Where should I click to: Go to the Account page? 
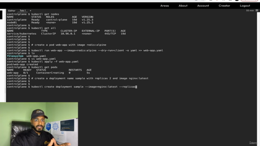point(203,6)
